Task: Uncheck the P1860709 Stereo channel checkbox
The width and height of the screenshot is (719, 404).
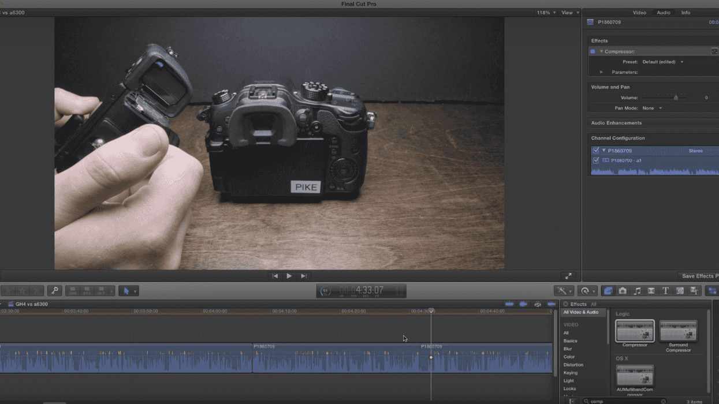Action: [x=596, y=151]
